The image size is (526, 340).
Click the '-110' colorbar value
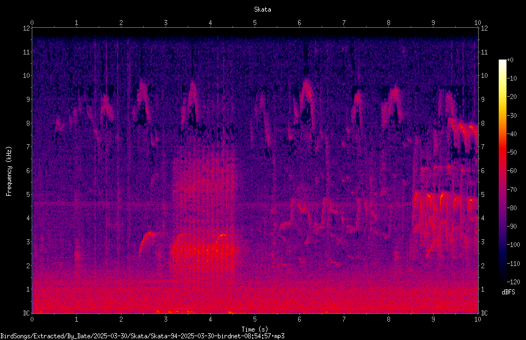click(x=513, y=264)
